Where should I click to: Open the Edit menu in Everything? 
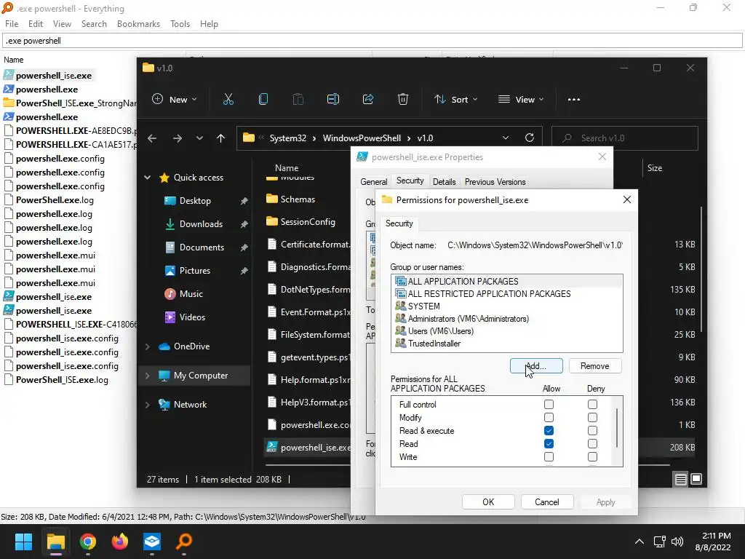pyautogui.click(x=35, y=24)
